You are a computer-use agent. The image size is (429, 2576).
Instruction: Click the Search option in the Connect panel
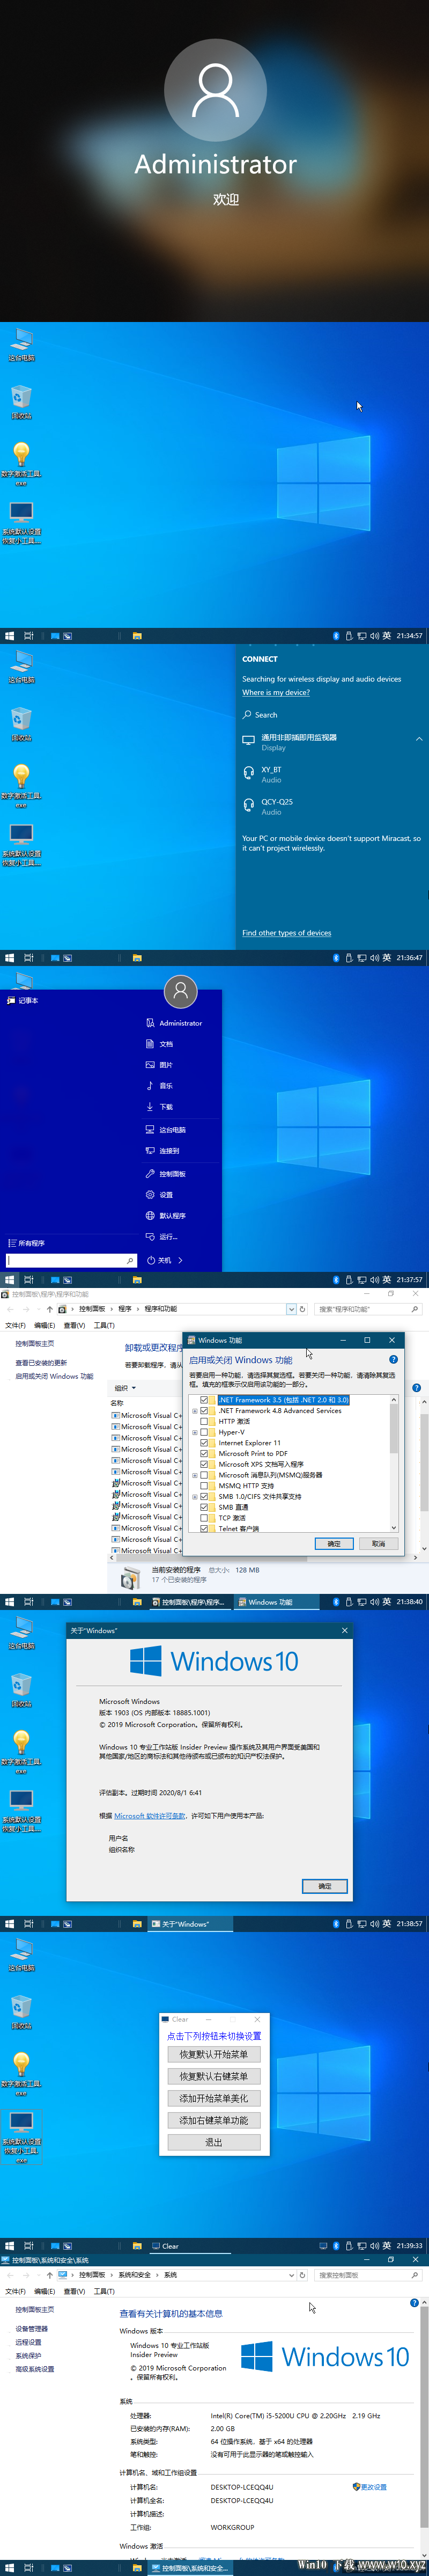(x=260, y=715)
